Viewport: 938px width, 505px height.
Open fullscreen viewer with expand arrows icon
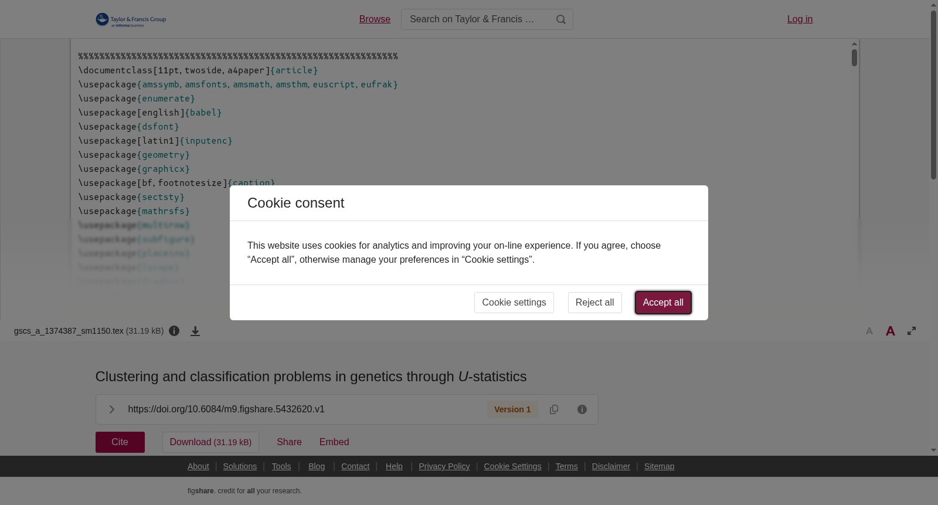(x=912, y=331)
